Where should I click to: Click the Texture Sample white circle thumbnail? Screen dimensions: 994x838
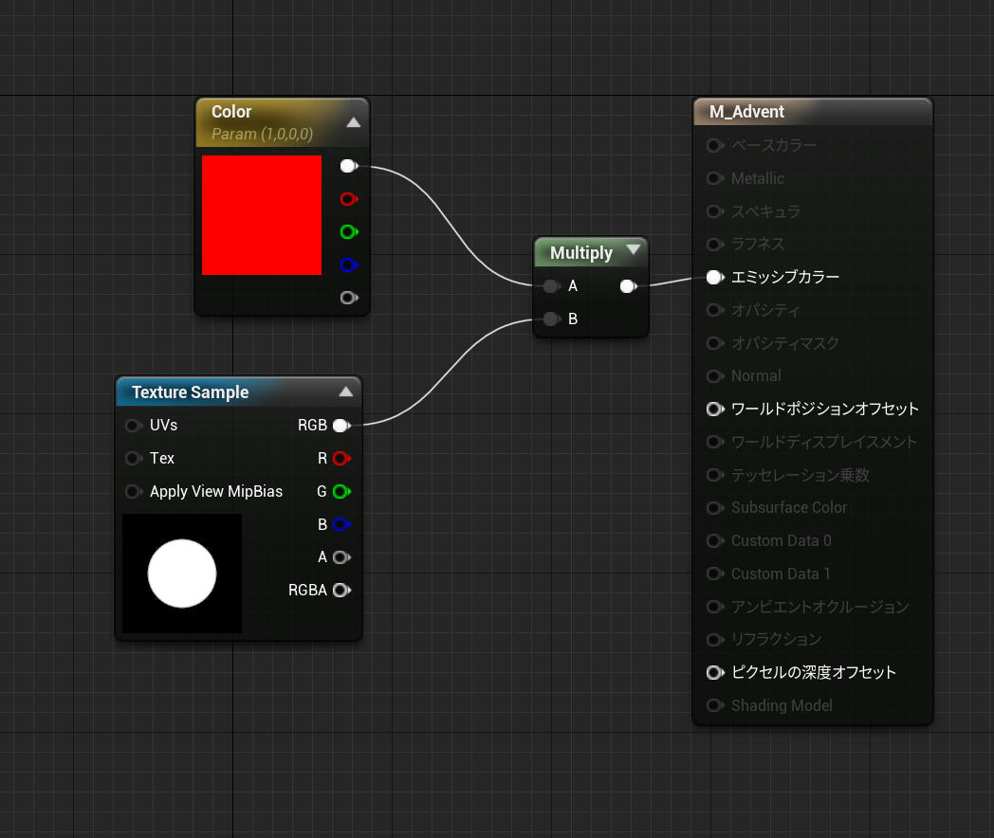click(182, 574)
